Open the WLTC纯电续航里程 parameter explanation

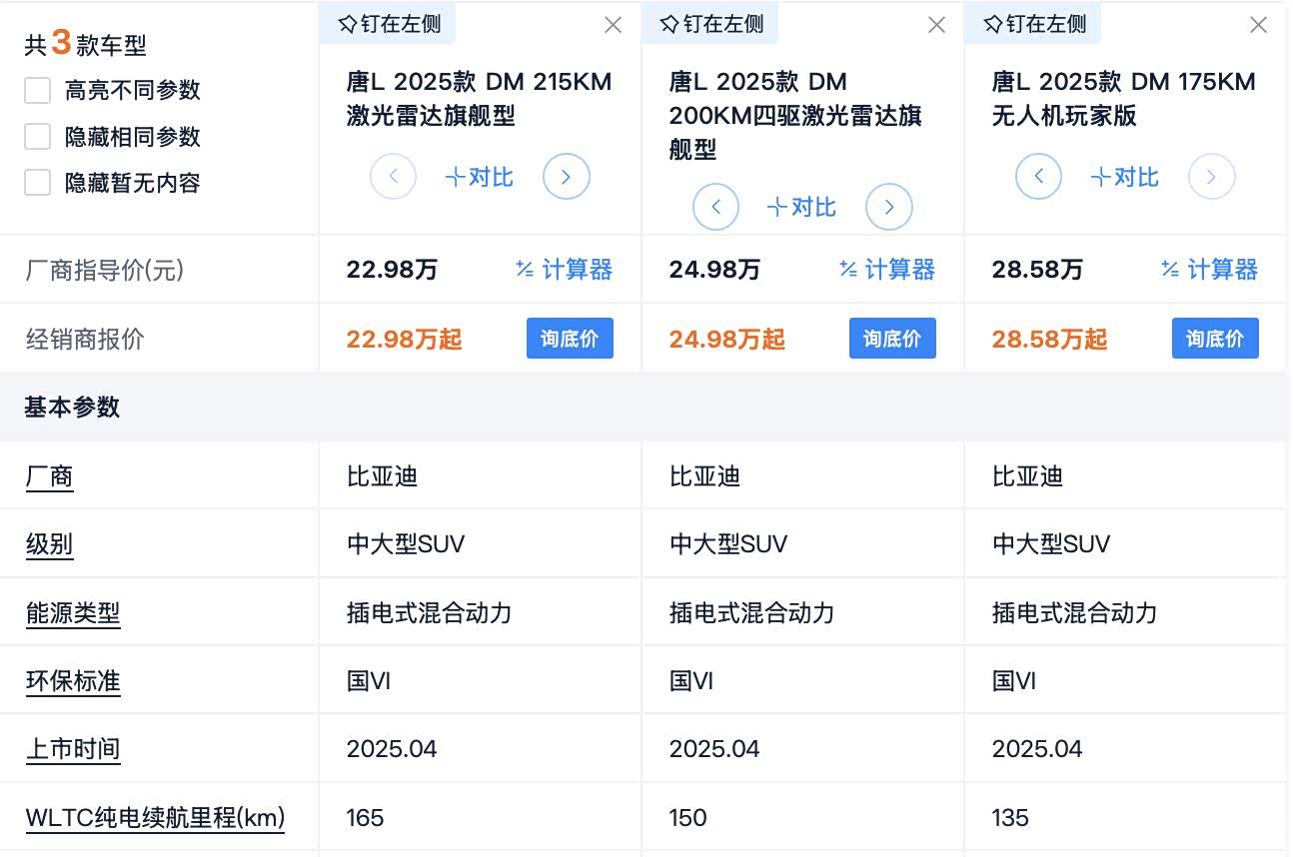coord(155,818)
